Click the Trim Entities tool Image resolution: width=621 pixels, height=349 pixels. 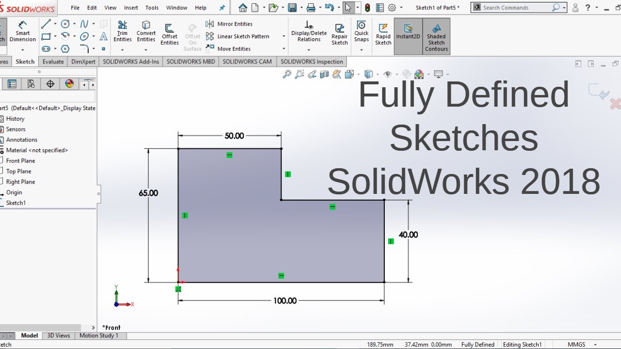pyautogui.click(x=122, y=32)
